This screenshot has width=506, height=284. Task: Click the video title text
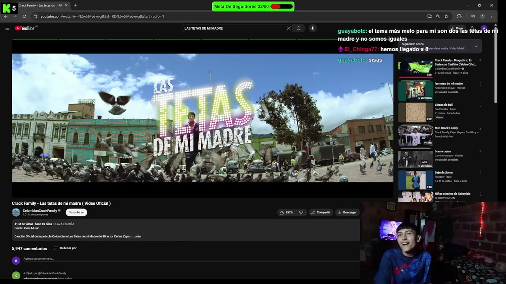[x=61, y=203]
